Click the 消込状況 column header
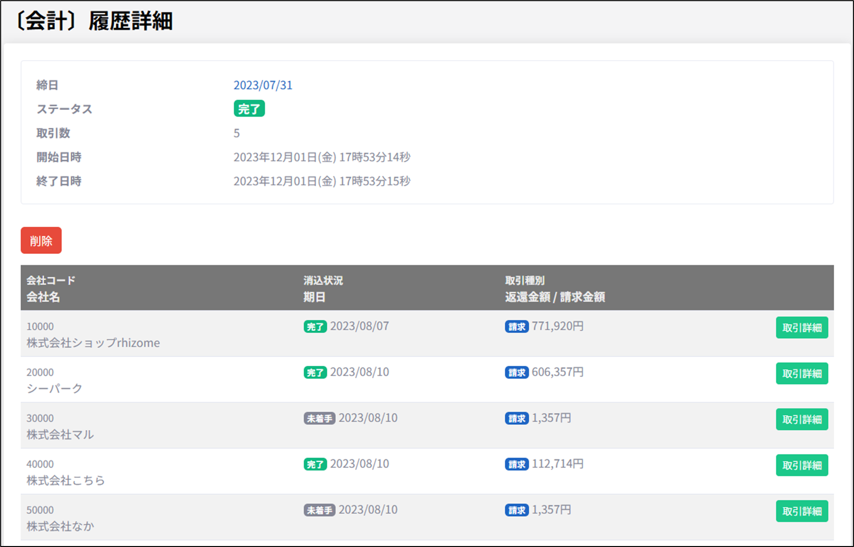Viewport: 854px width, 547px height. tap(323, 280)
